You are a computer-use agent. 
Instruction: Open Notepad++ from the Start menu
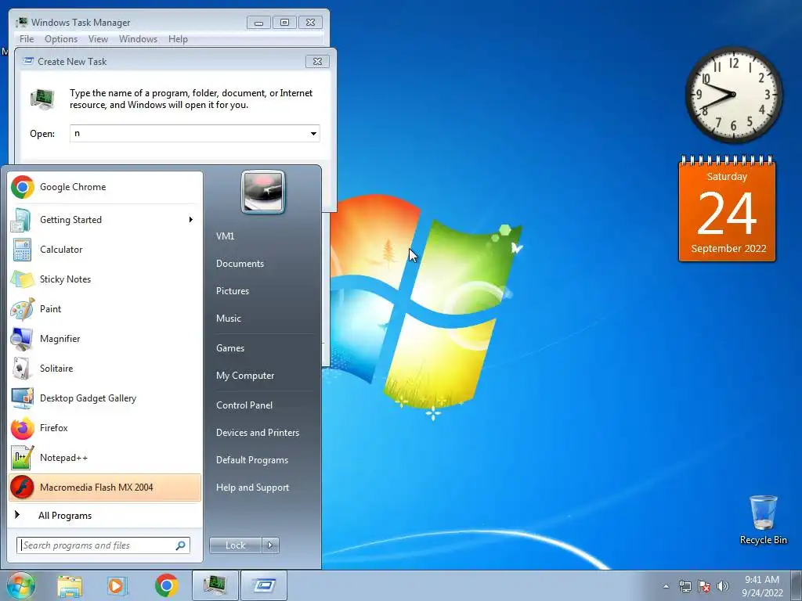(105, 457)
